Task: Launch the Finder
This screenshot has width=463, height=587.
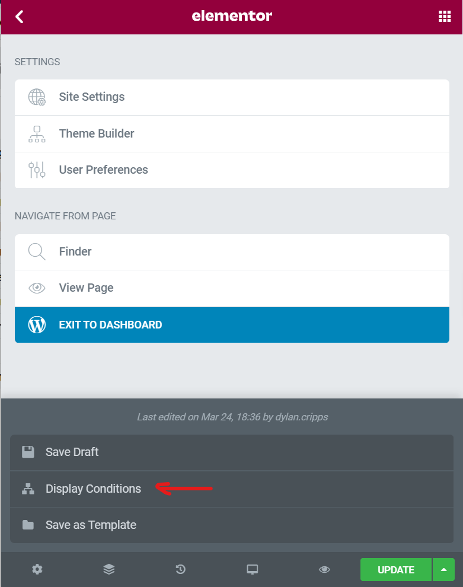Action: coord(232,252)
